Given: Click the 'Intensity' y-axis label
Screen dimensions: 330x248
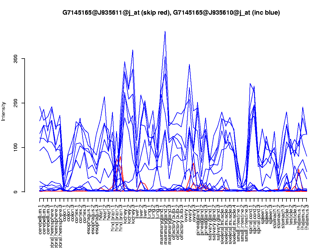Looking at the screenshot, I should coord(4,111).
